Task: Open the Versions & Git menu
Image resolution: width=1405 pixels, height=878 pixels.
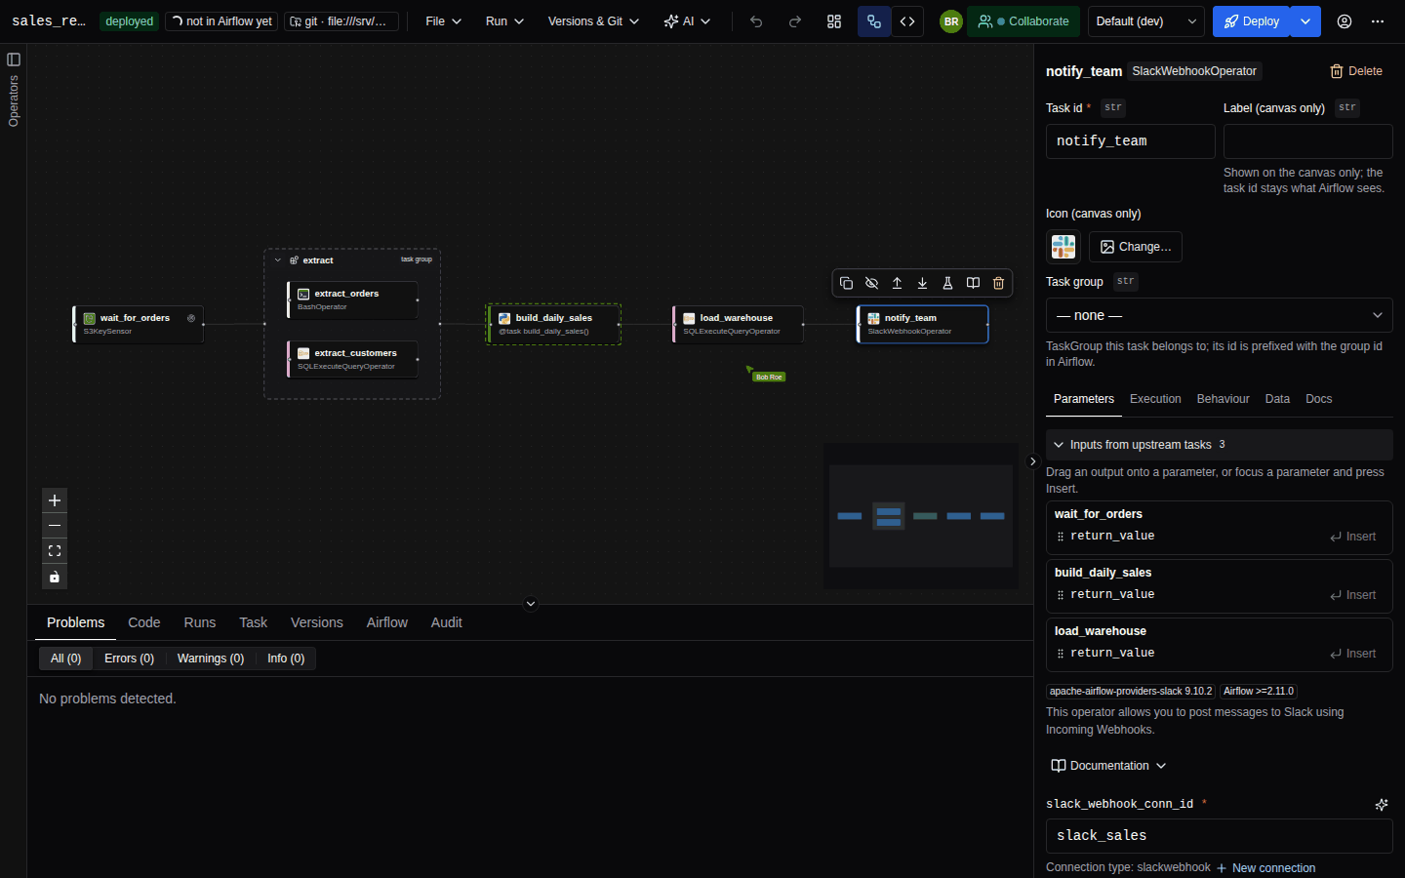Action: [593, 21]
